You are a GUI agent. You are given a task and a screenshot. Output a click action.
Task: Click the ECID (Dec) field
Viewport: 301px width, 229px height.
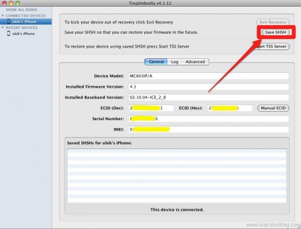pos(151,108)
